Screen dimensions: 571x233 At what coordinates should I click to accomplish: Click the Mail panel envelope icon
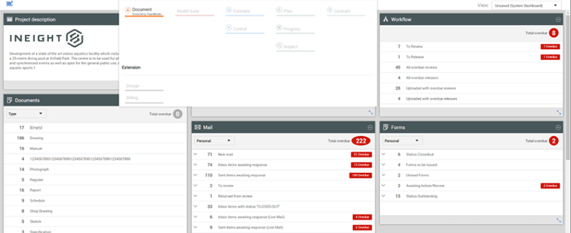198,127
